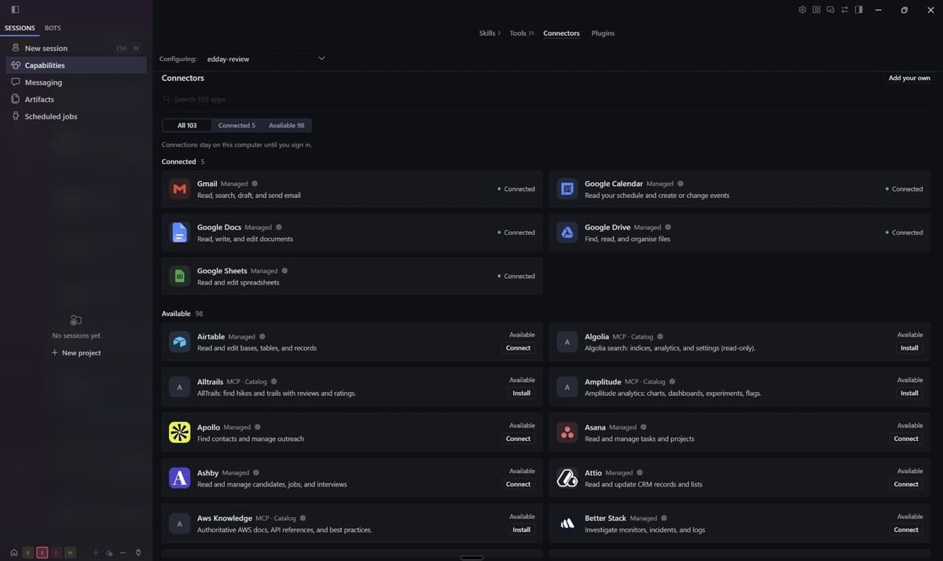943x561 pixels.
Task: Click the info dot next to Asana Managed
Action: 644,427
